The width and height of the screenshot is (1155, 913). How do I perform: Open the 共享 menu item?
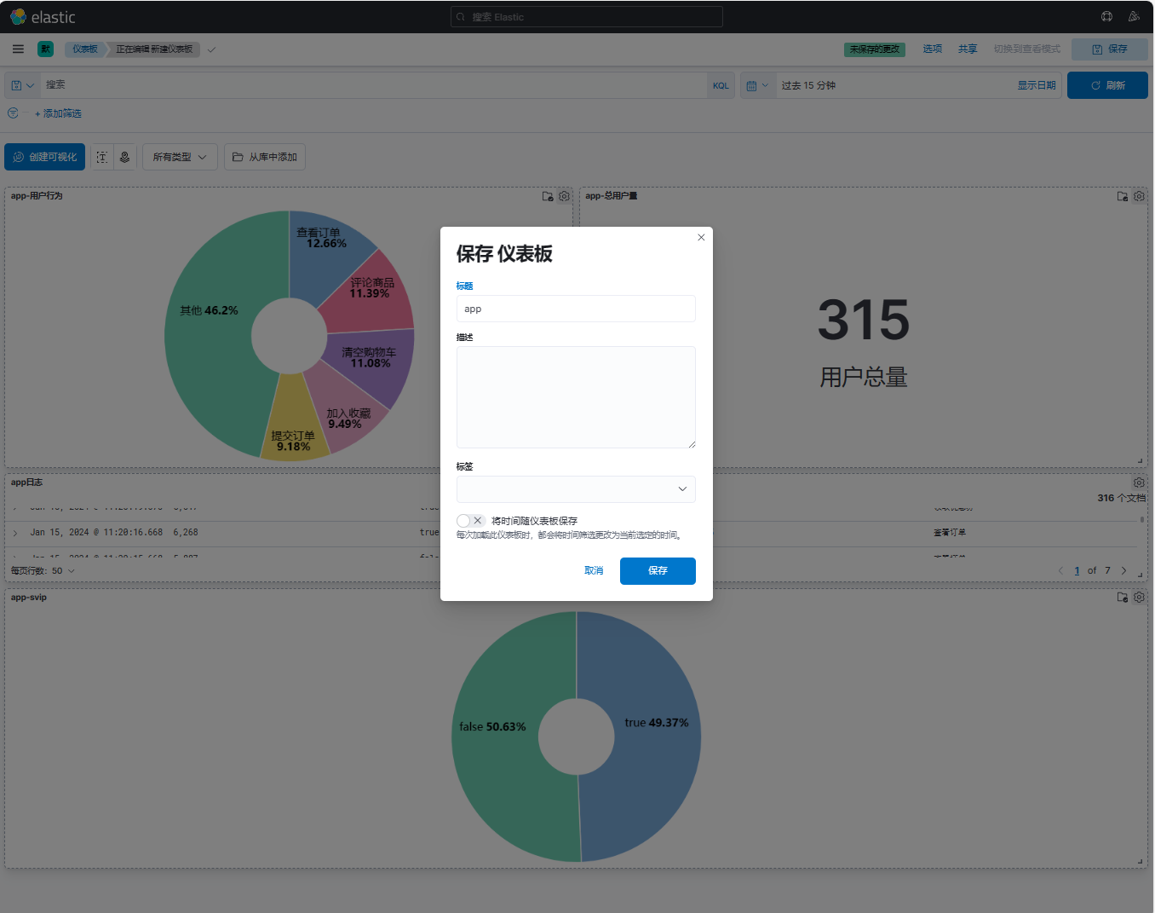pyautogui.click(x=967, y=49)
